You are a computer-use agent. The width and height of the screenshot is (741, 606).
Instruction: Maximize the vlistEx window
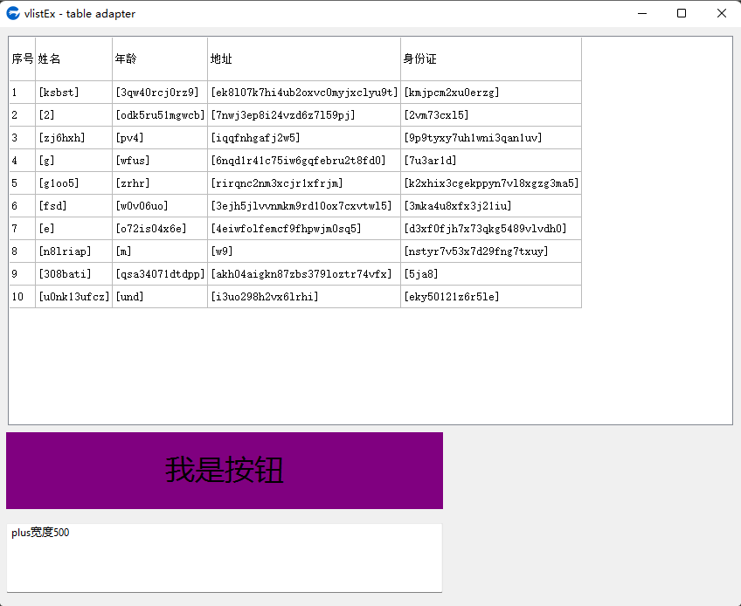pyautogui.click(x=682, y=13)
